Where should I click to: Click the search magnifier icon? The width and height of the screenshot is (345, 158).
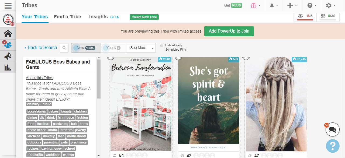click(64, 48)
